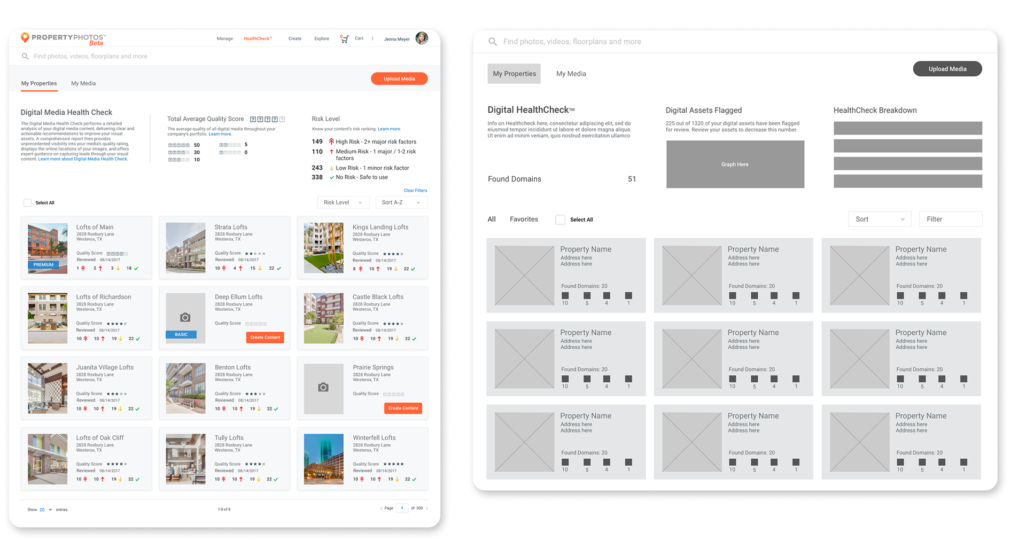Viewport: 1026px width, 557px height.
Task: Click the Total Average Quality Score rating icons
Action: [x=267, y=120]
